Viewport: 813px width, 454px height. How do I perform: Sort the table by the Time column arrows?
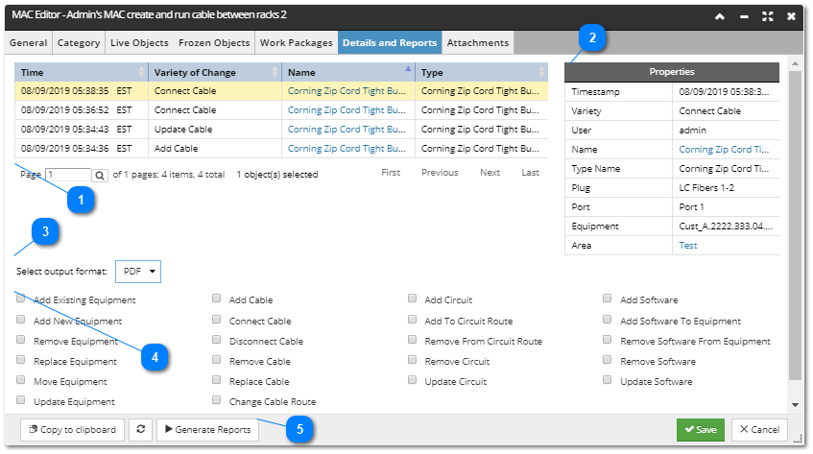tap(141, 72)
